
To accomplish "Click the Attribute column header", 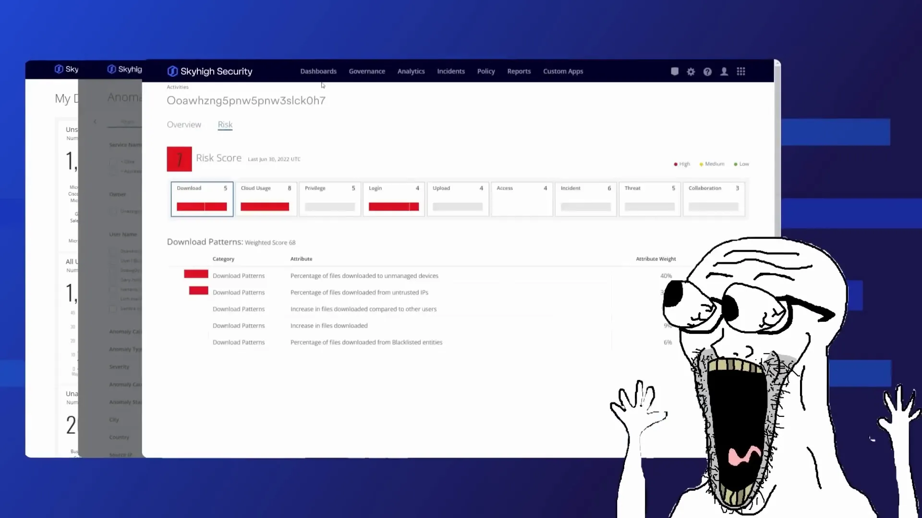I will pos(301,259).
